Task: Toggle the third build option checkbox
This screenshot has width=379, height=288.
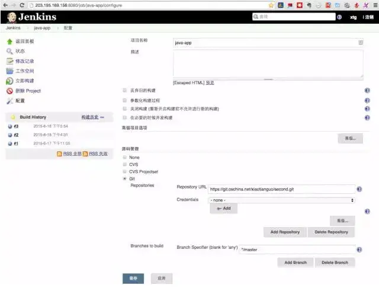Action: coord(125,109)
